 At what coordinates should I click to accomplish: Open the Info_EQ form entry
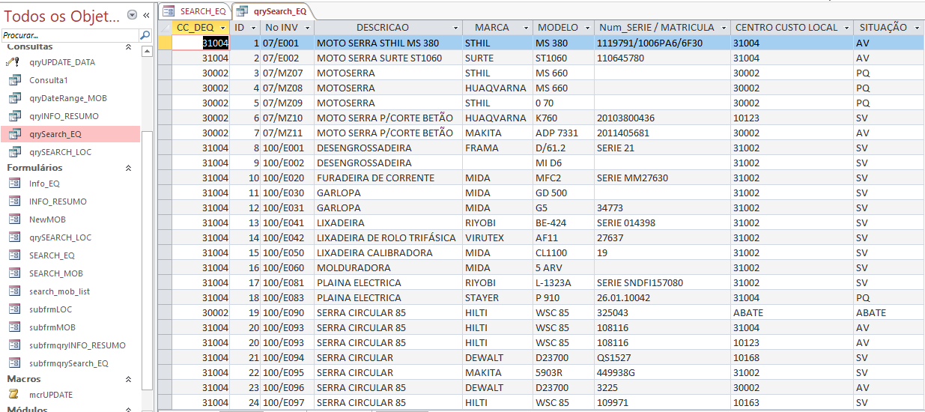click(45, 184)
